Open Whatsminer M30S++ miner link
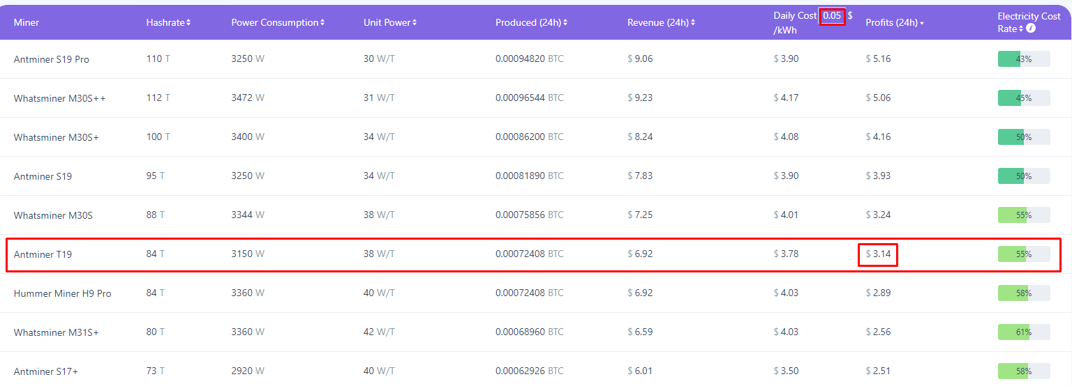Viewport: 1072px width, 386px height. 60,98
